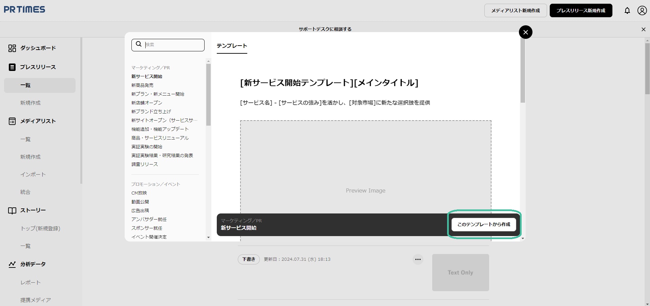Select the テンプレート tab
650x306 pixels.
click(x=232, y=46)
